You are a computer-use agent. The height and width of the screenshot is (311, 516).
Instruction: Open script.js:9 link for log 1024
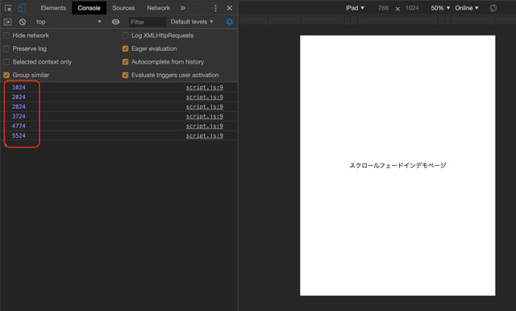tap(204, 88)
